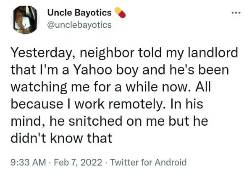The image size is (252, 176).
Task: Click the word "Yesterday" starting the tweet
Action: click(40, 54)
